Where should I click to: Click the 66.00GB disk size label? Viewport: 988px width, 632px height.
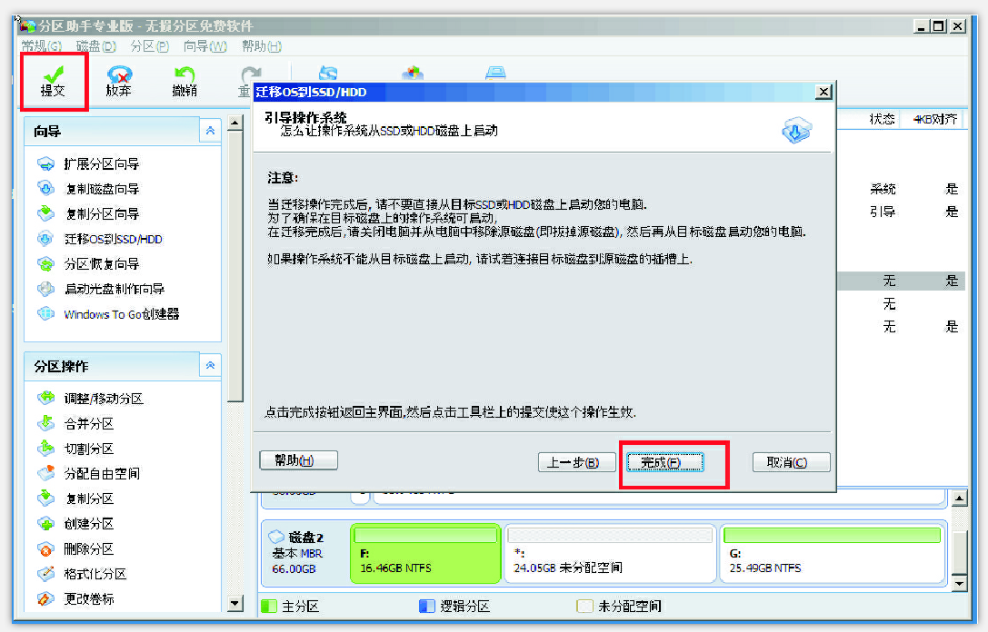coord(294,569)
